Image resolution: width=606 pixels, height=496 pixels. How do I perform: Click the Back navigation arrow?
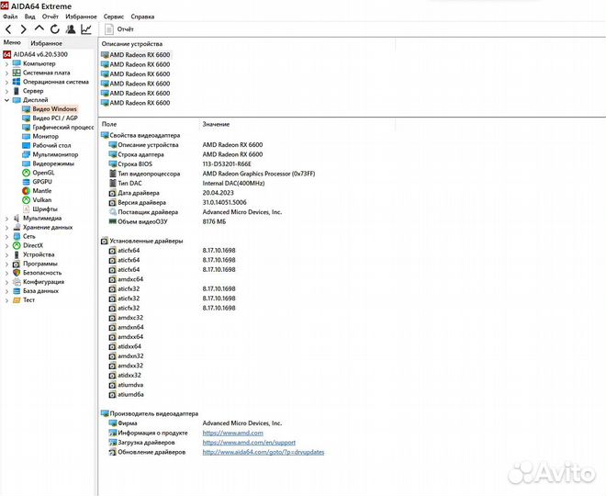8,29
